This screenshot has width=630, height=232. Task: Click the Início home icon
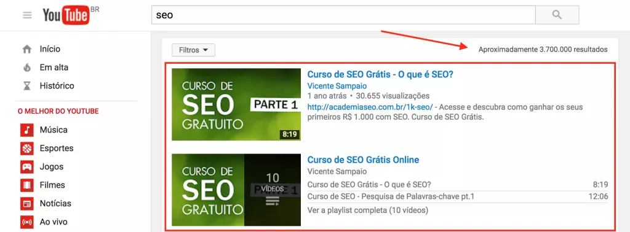(27, 49)
